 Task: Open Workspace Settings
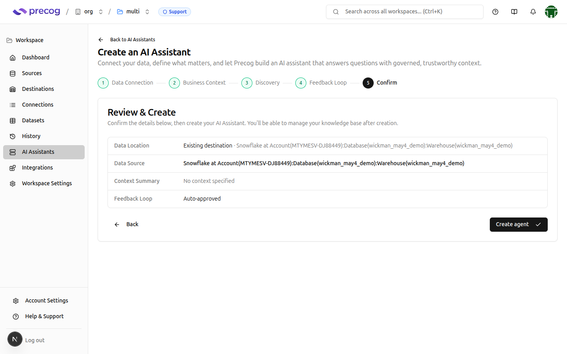pyautogui.click(x=44, y=183)
